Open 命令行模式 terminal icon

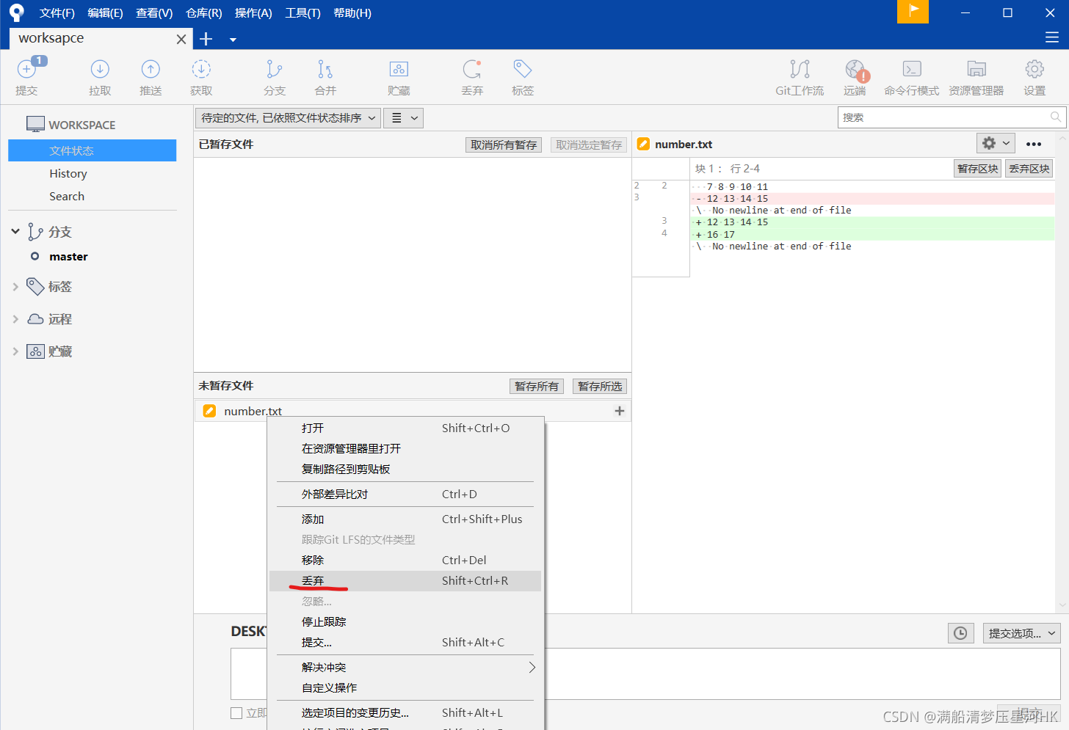tap(912, 69)
